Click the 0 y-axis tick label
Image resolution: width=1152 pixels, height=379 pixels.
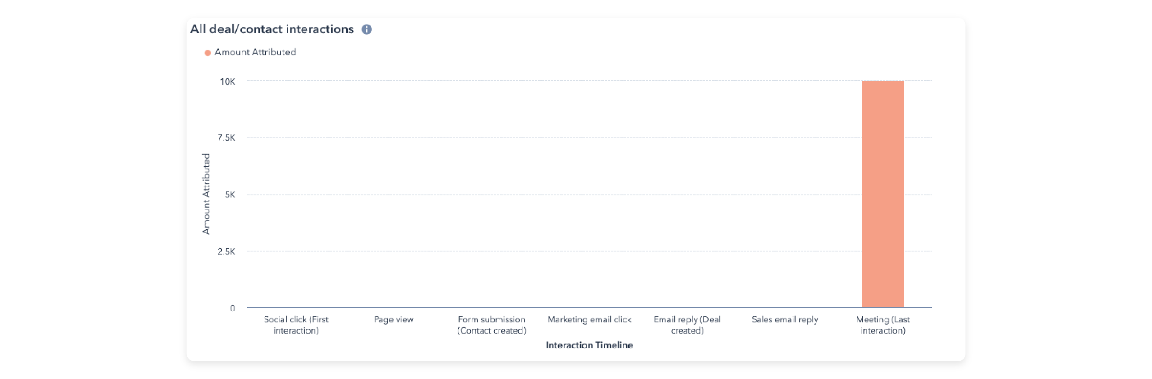(x=233, y=308)
